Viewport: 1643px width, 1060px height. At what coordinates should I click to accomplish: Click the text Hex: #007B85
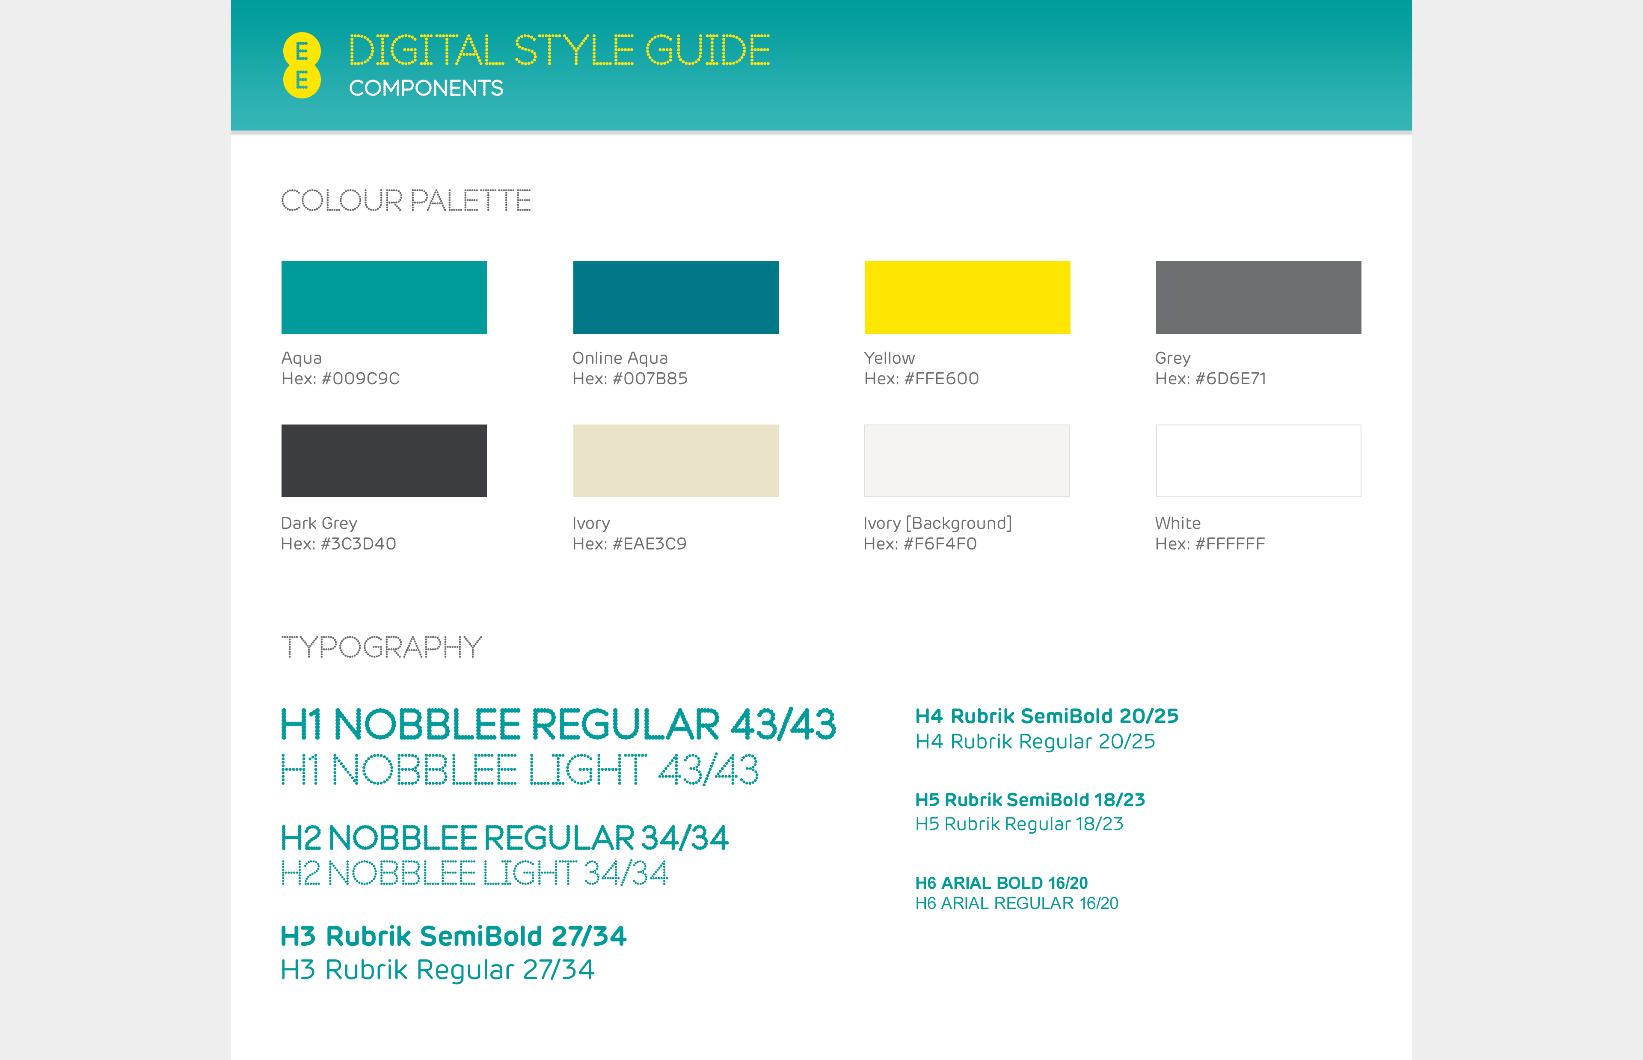click(630, 379)
